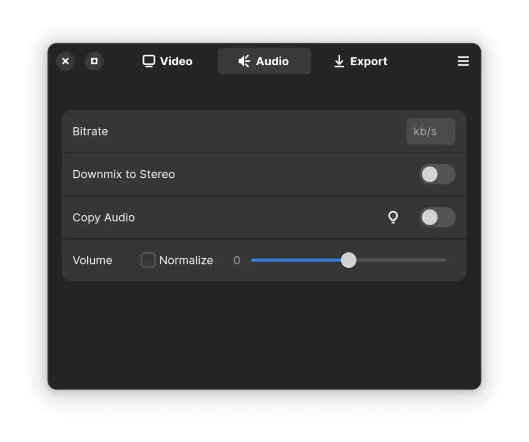Click the square maximize window button
The height and width of the screenshot is (442, 529).
coord(94,61)
